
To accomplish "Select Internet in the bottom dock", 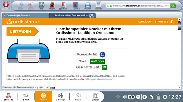I will (43, 97).
